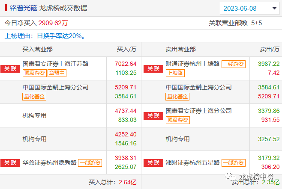This screenshot has width=282, height=189.
Task: Click the 顶级游资 tag under 上海江苏路
Action: [x=35, y=73]
